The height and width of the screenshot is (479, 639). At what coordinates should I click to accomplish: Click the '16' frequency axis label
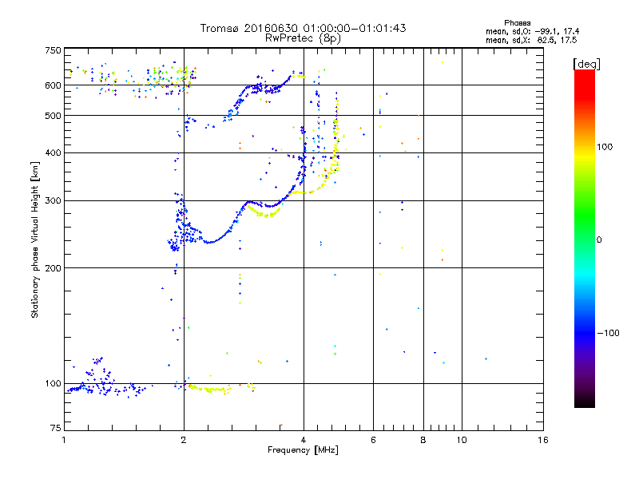click(x=543, y=440)
